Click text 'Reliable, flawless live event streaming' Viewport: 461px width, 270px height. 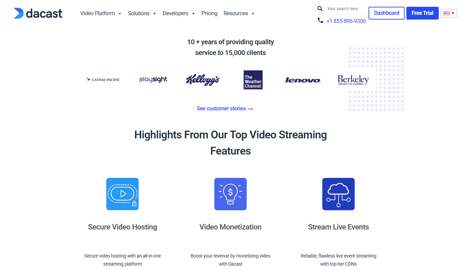tap(338, 256)
